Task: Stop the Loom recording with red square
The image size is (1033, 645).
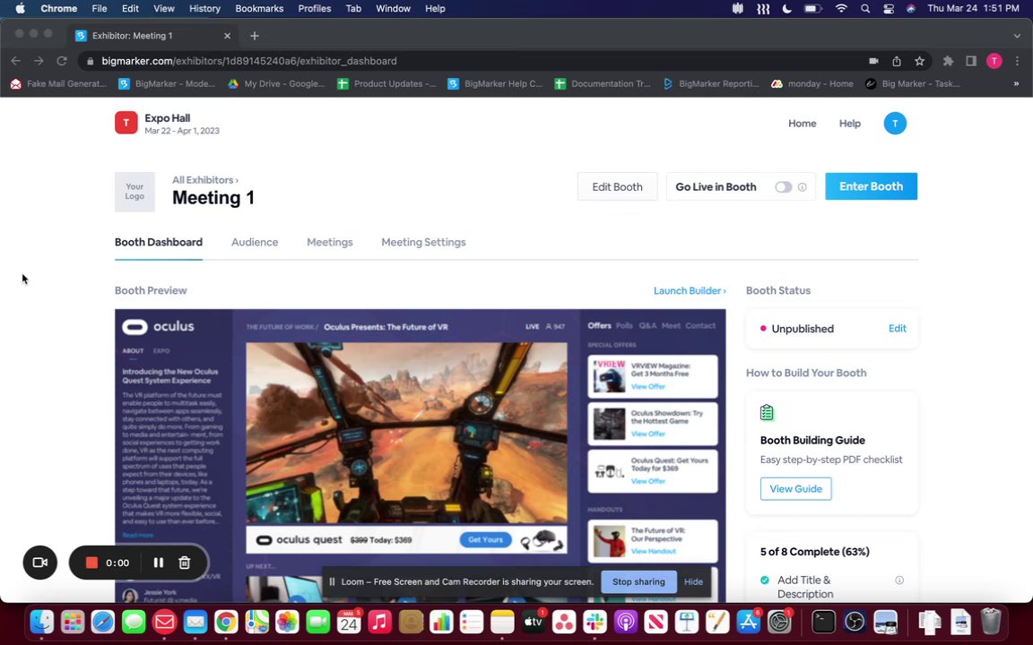Action: (91, 563)
